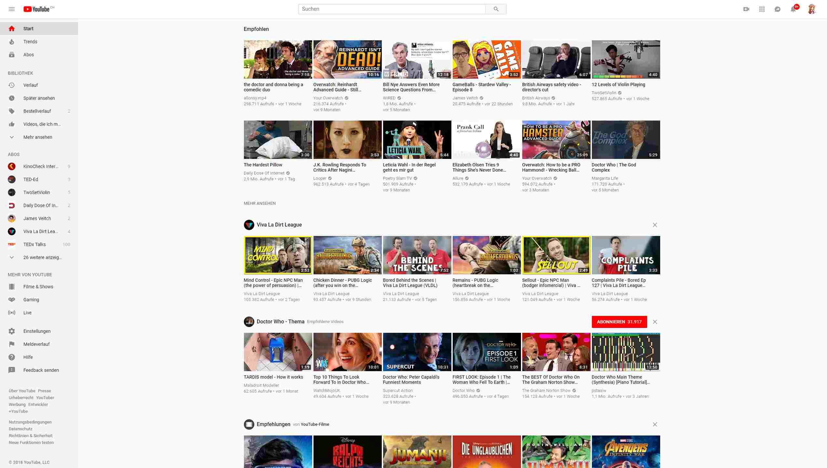The height and width of the screenshot is (468, 827).
Task: Open the YouTube apps grid icon
Action: click(x=762, y=9)
